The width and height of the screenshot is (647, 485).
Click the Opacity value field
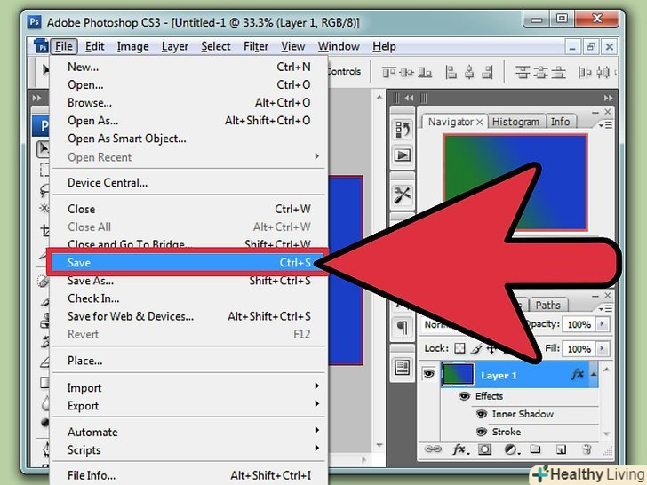pos(579,324)
